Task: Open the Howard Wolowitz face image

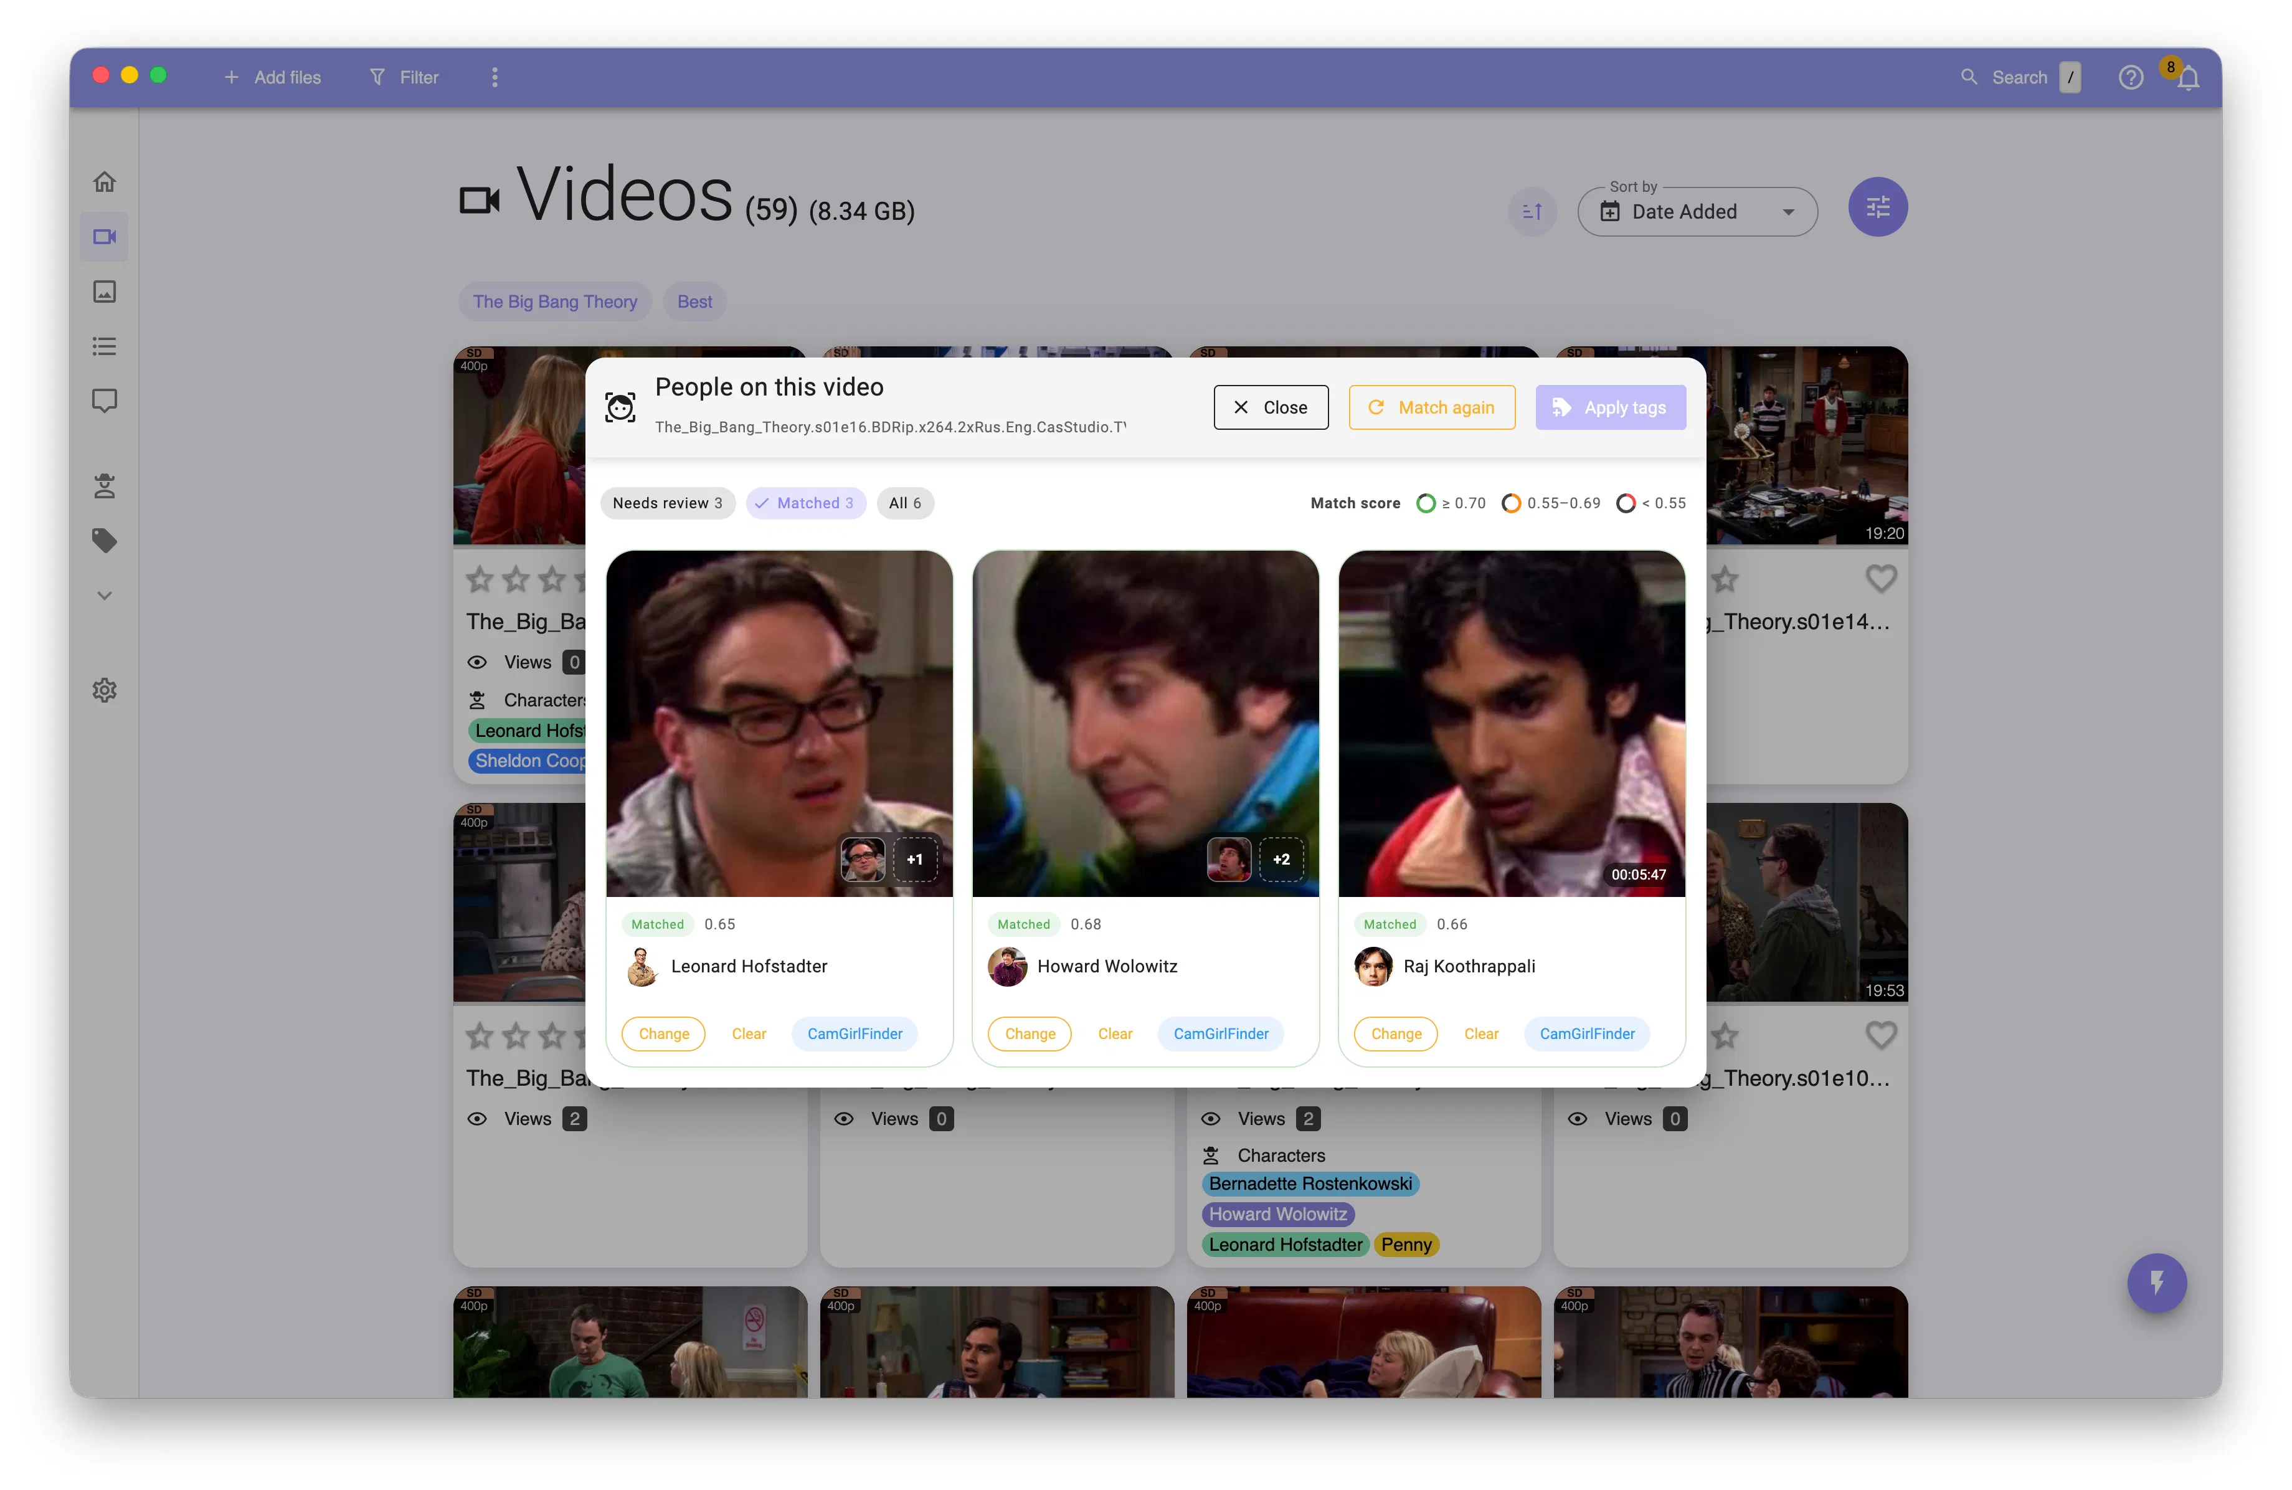Action: [1145, 723]
